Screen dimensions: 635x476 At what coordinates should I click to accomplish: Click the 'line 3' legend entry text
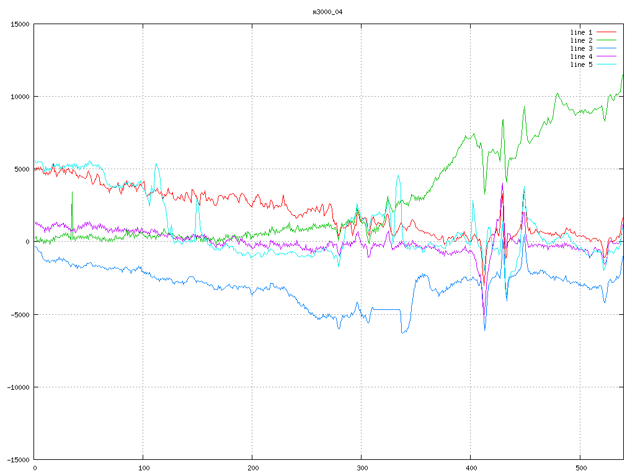pyautogui.click(x=581, y=48)
